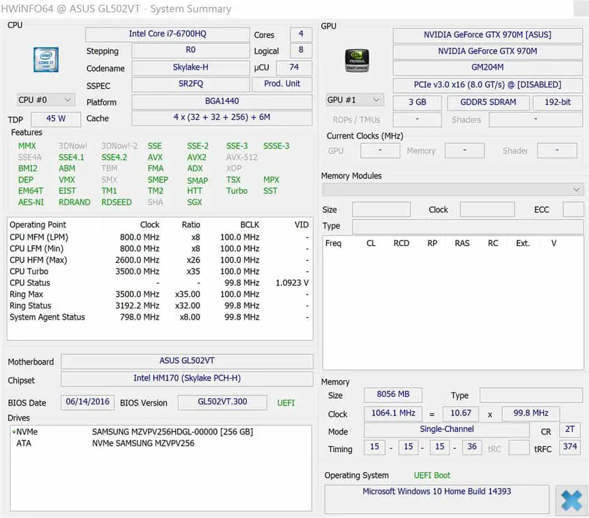Select the GDDR5 SDRAM field
The height and width of the screenshot is (518, 589).
[489, 102]
